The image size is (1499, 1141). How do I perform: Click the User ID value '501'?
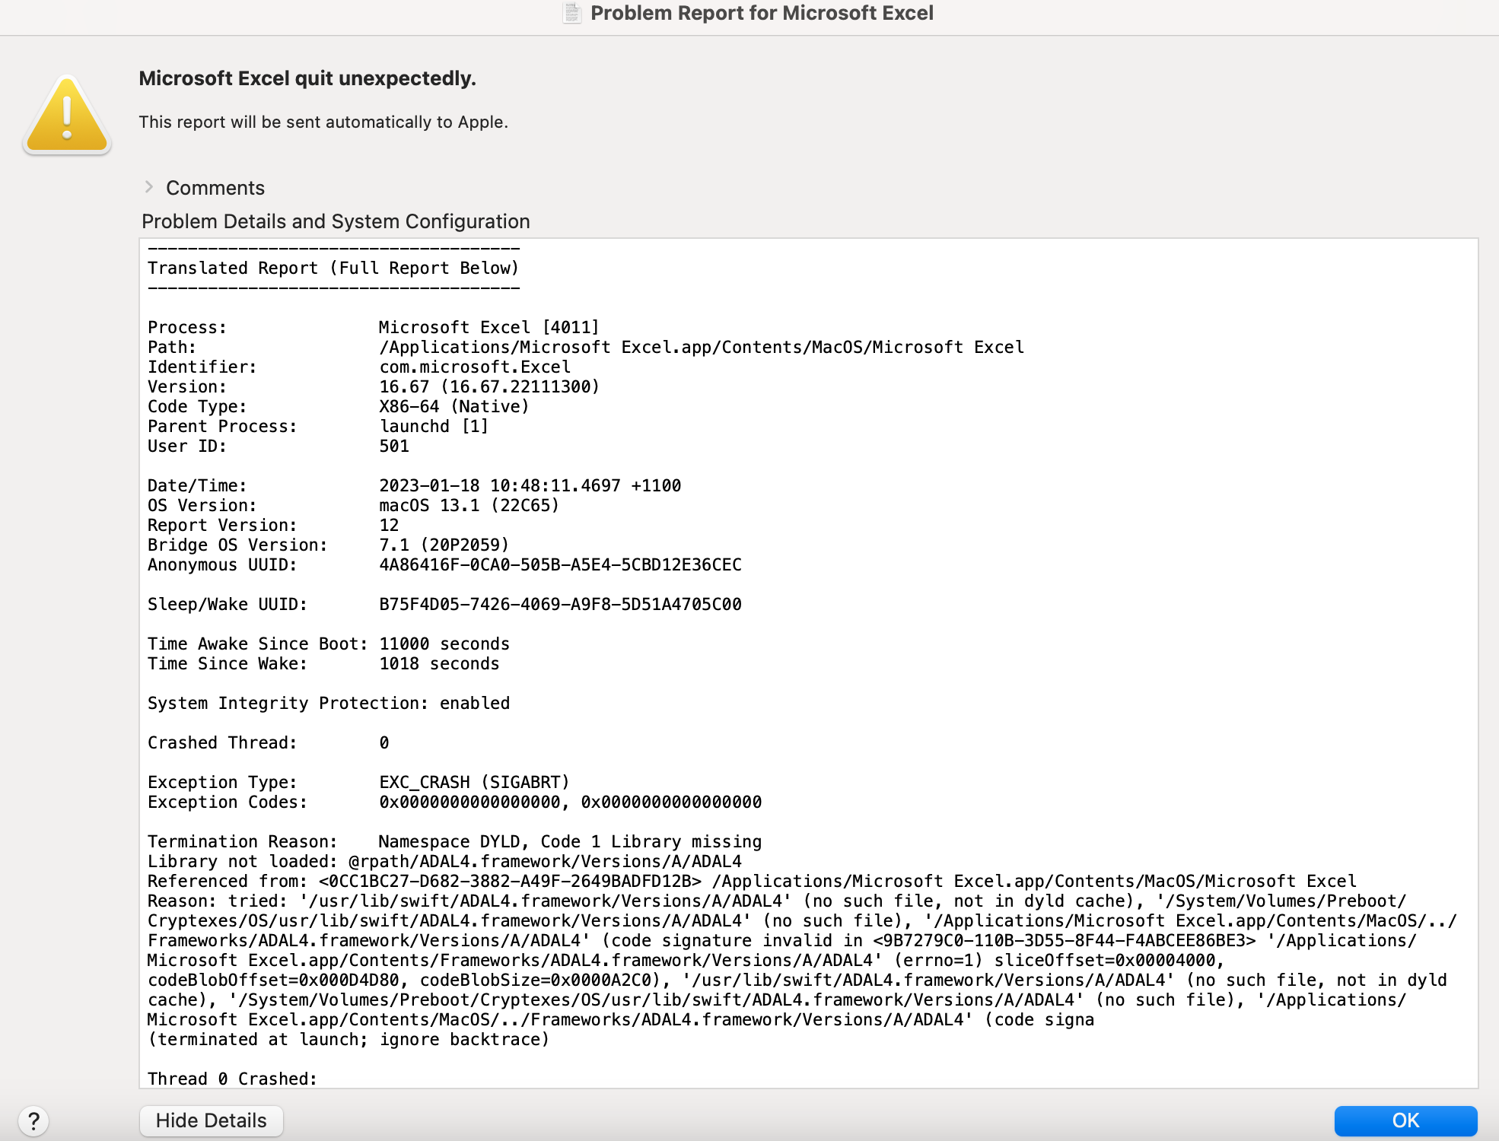(x=394, y=446)
